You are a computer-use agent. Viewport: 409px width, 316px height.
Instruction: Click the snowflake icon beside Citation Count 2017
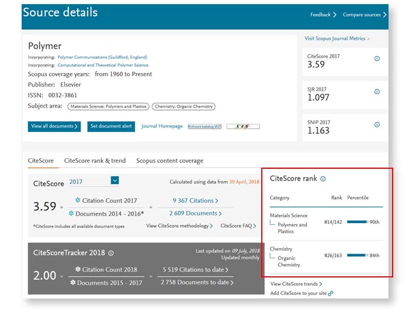click(78, 200)
